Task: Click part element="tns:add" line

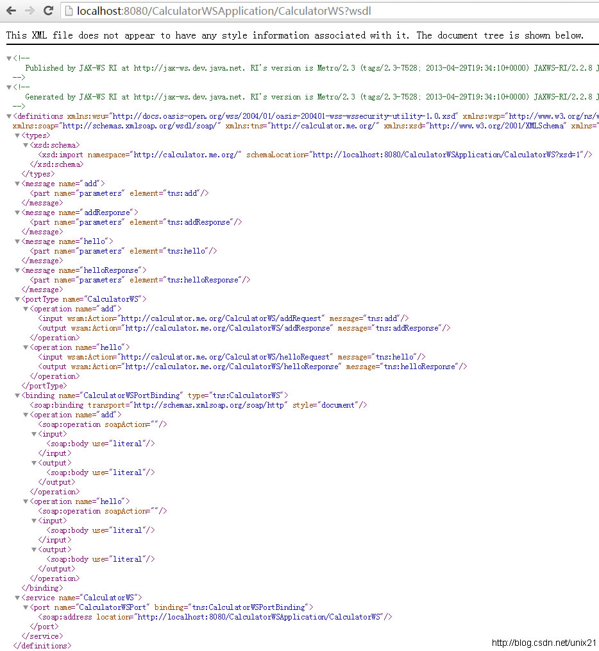Action: tap(119, 193)
